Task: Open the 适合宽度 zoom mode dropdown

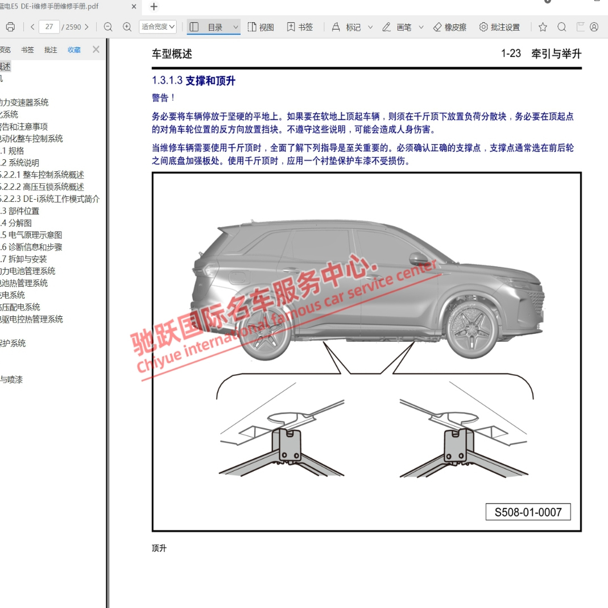Action: pos(158,27)
